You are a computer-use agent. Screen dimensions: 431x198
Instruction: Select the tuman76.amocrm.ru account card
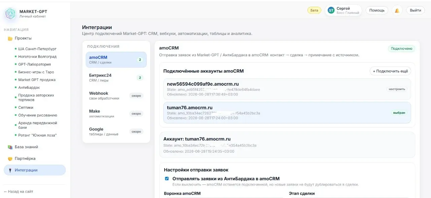(x=287, y=113)
